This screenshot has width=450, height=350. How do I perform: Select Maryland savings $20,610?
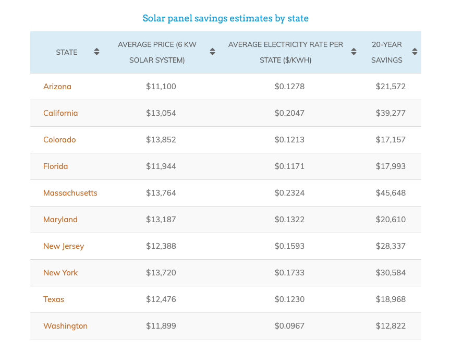391,220
